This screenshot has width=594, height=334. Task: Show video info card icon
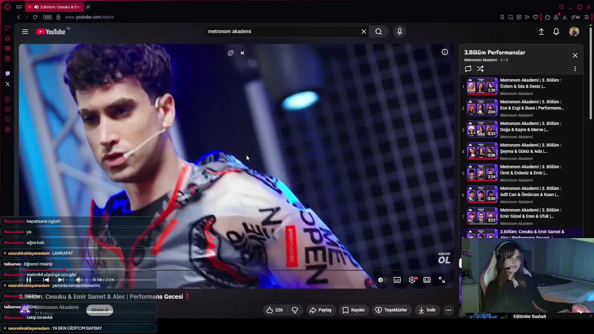click(x=445, y=52)
